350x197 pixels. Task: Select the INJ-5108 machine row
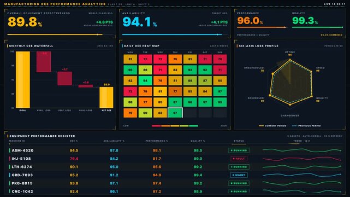click(x=175, y=159)
